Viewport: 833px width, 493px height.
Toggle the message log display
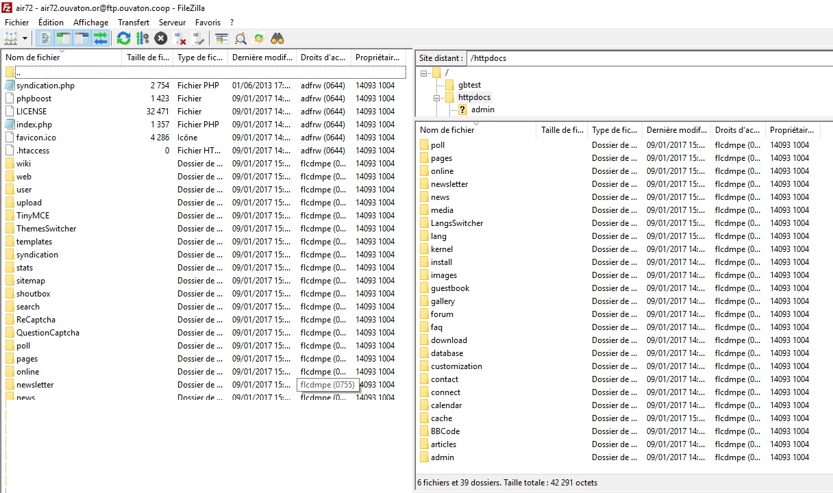point(45,38)
